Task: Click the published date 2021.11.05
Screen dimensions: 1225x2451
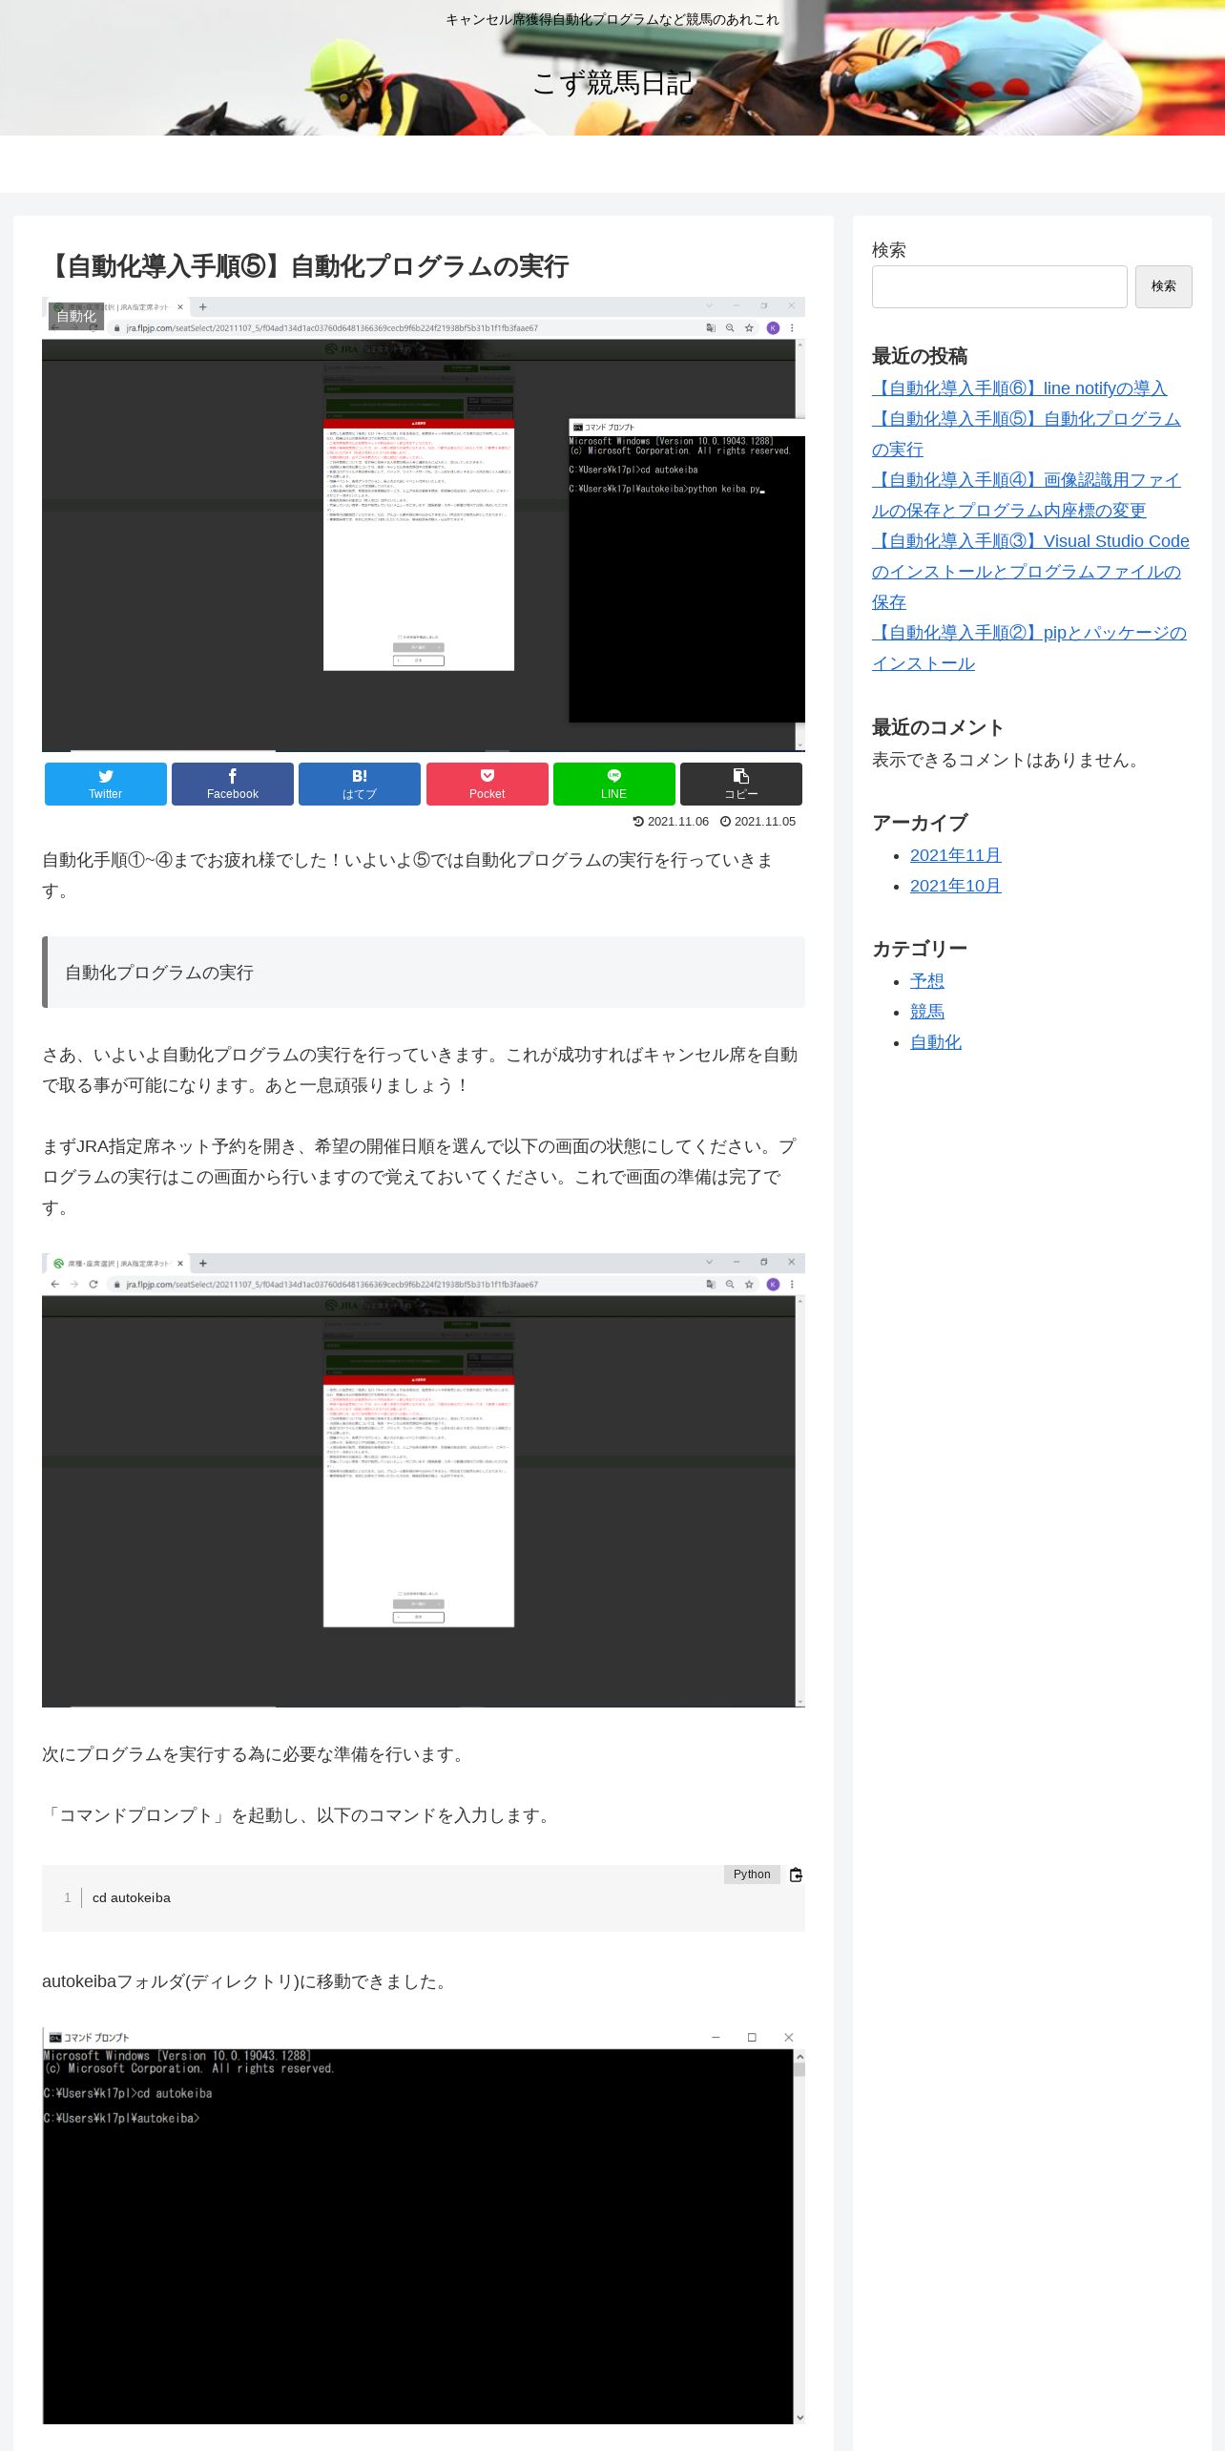Action: pos(758,822)
